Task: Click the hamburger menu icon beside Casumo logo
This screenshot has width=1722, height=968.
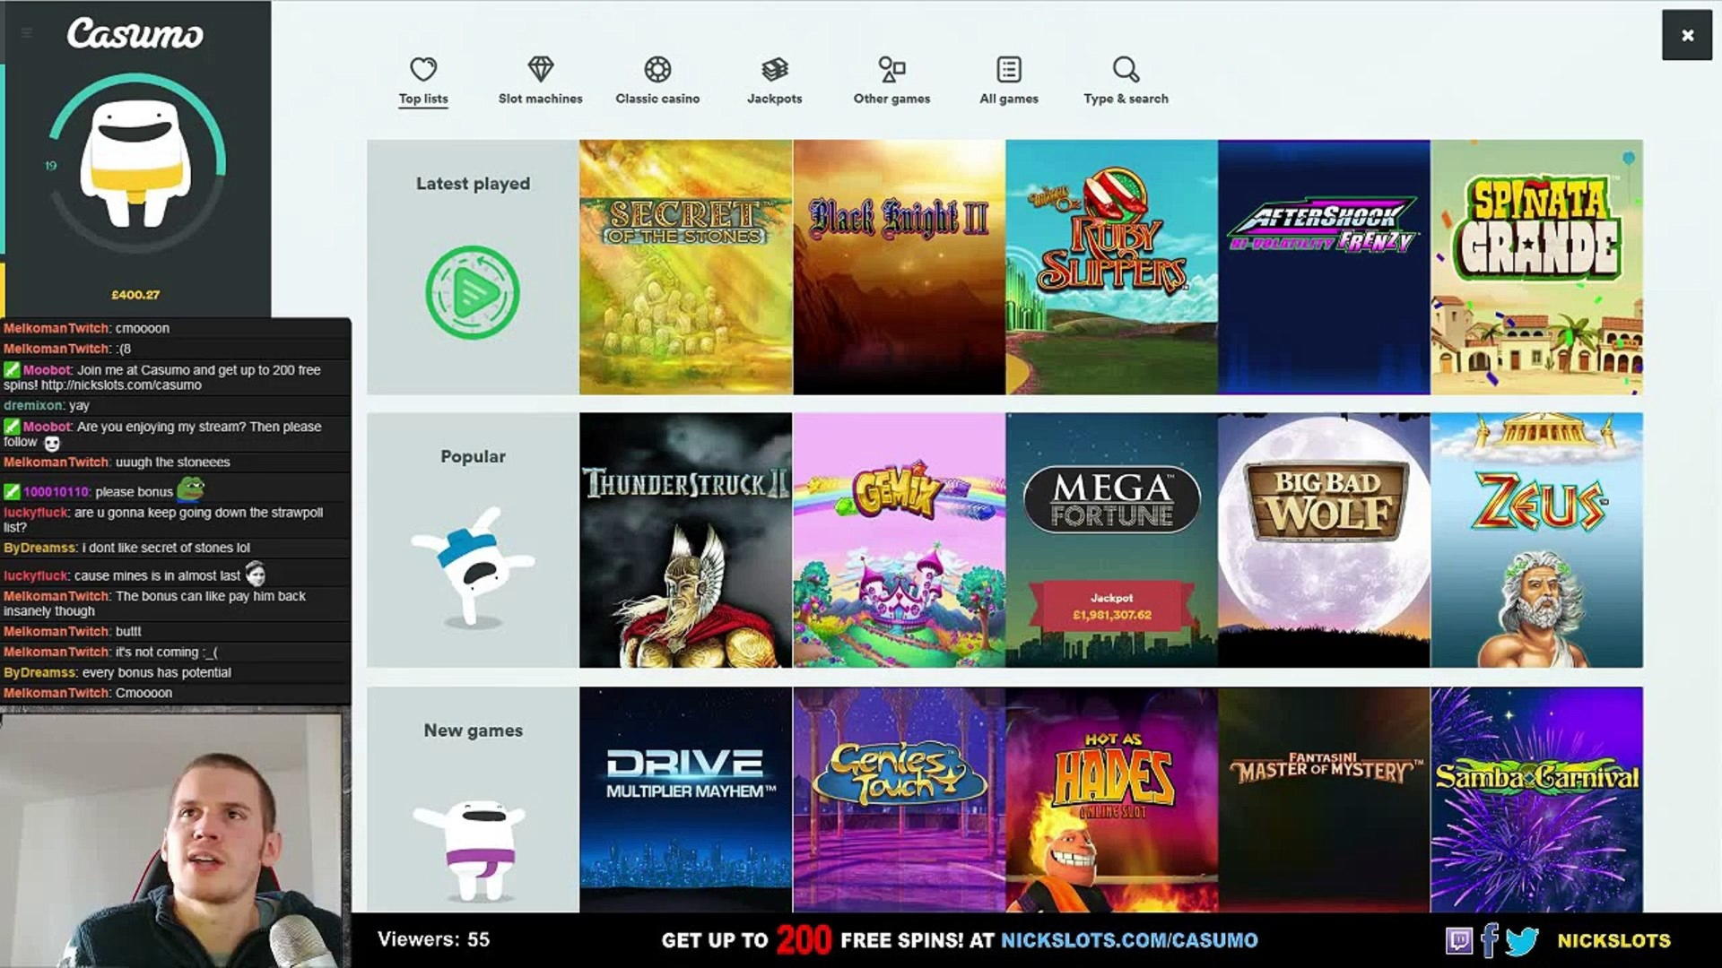Action: 27,33
